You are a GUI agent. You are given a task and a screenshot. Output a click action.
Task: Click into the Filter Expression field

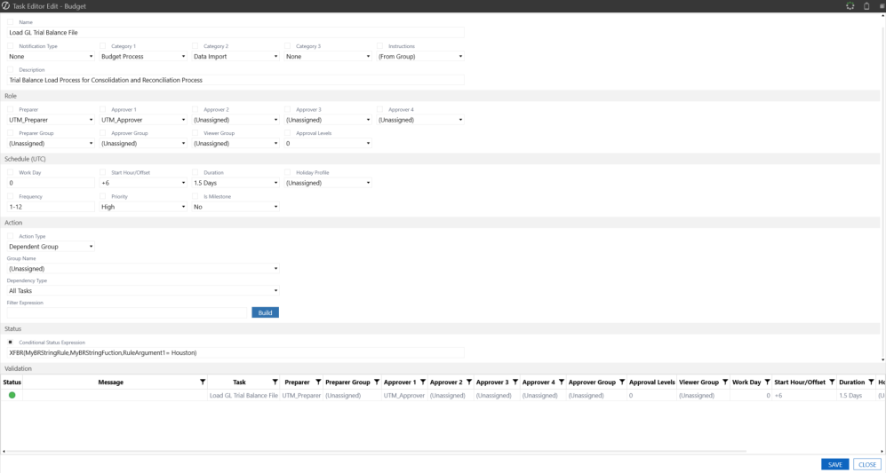[127, 312]
